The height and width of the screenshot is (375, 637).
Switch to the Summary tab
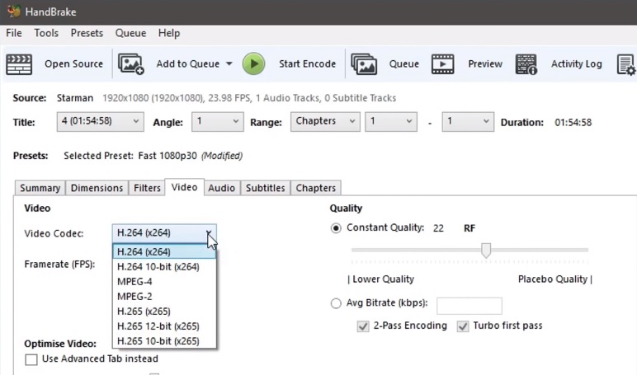point(40,188)
